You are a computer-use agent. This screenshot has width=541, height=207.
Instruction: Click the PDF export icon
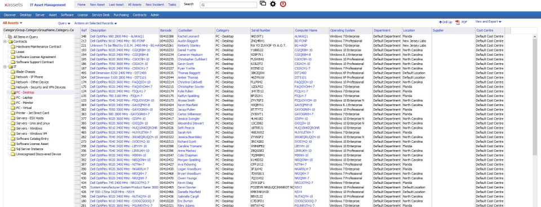(x=458, y=22)
